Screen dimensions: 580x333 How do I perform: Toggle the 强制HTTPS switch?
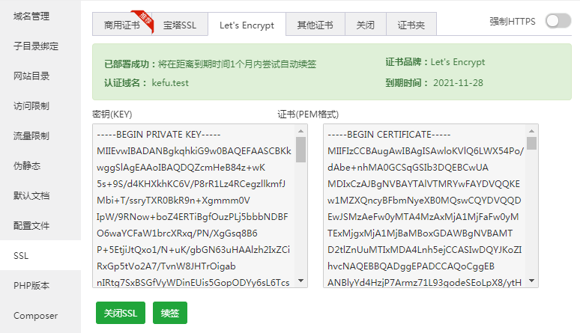tap(558, 21)
